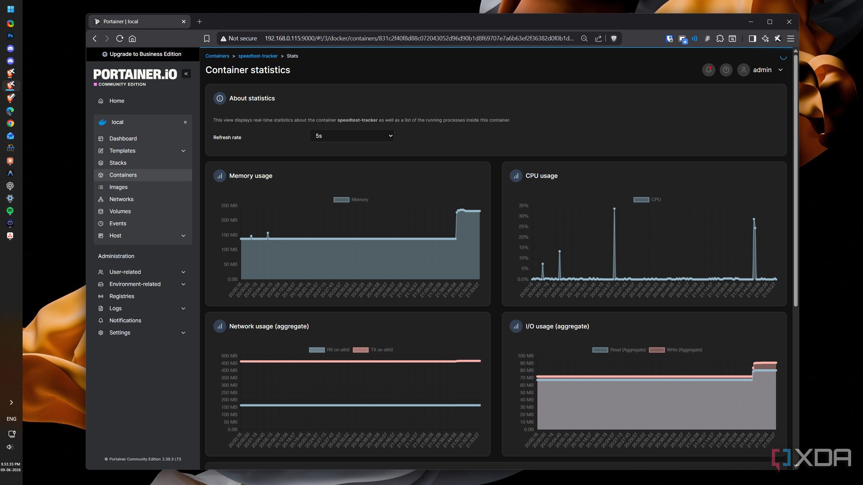This screenshot has width=863, height=485.
Task: Open the browser hamburger menu
Action: (x=791, y=38)
